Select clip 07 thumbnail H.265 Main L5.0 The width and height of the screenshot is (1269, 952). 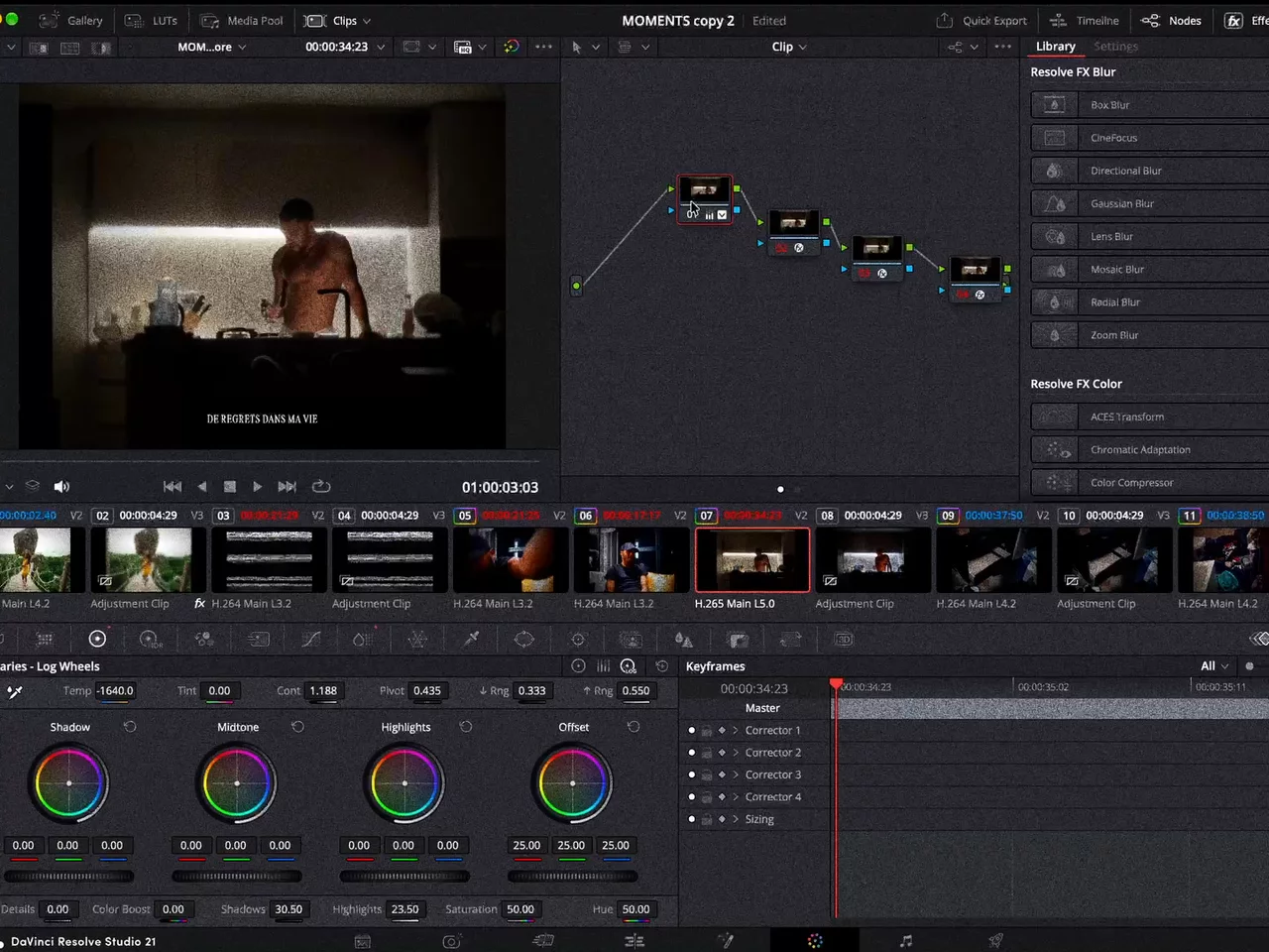pos(752,559)
